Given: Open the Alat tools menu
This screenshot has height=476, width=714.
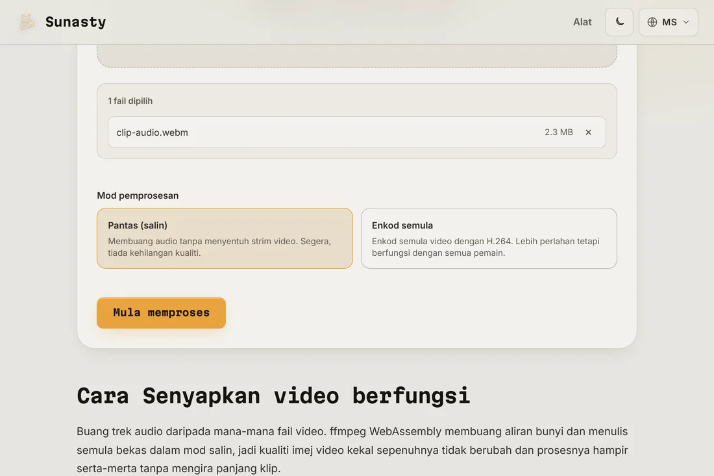Looking at the screenshot, I should pyautogui.click(x=582, y=22).
